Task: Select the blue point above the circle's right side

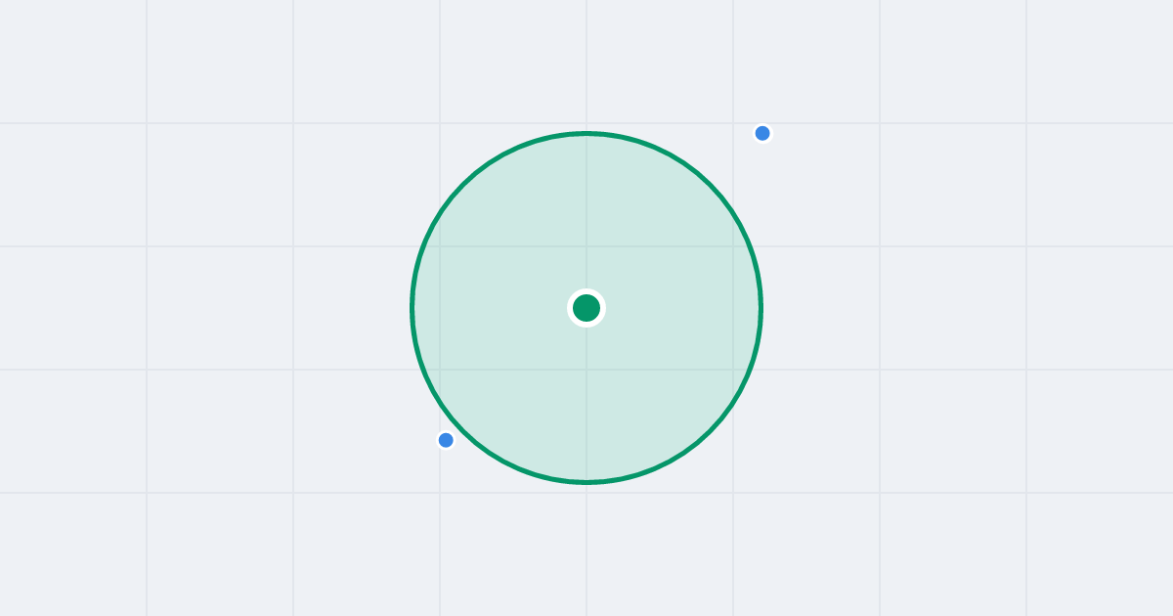Action: click(762, 133)
